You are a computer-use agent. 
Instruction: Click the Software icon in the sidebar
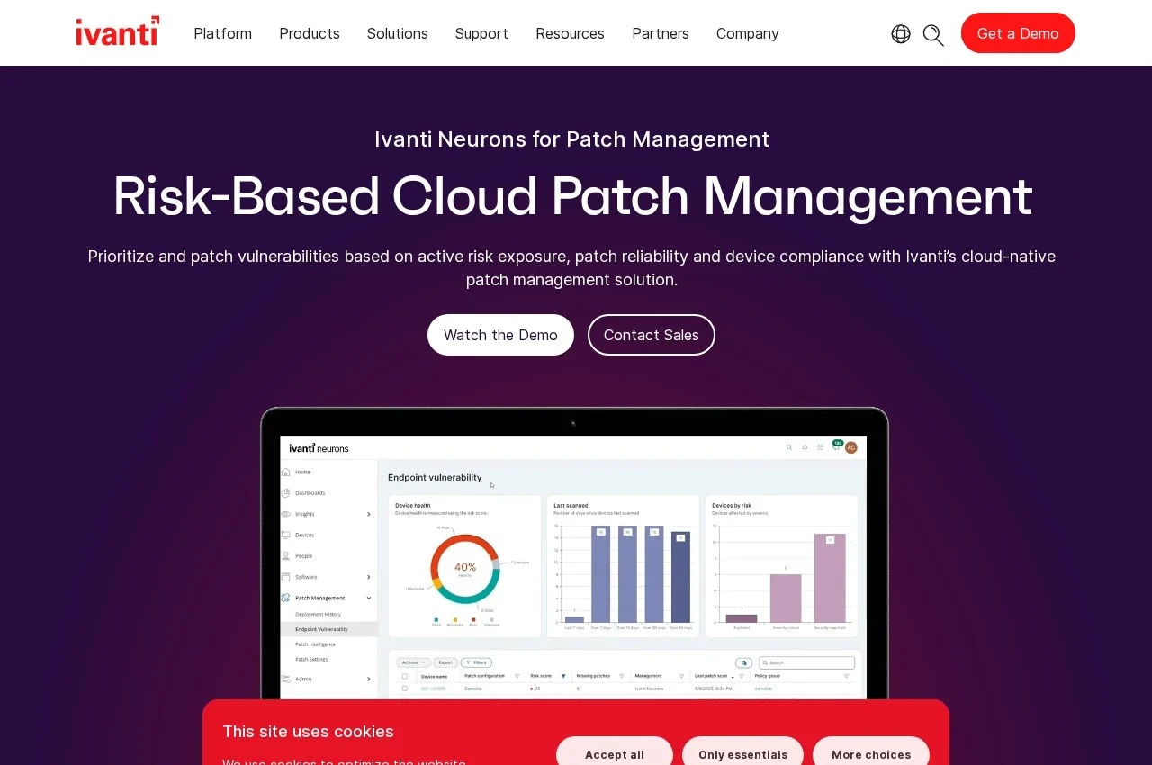[x=286, y=577]
